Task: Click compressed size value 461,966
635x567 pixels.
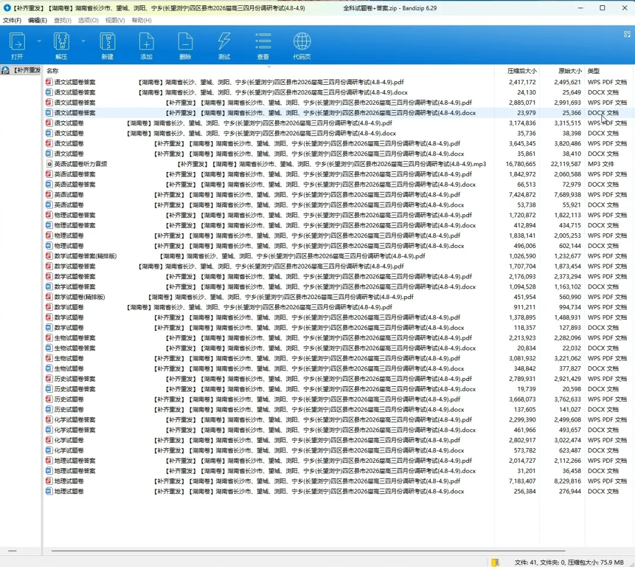Action: [525, 430]
